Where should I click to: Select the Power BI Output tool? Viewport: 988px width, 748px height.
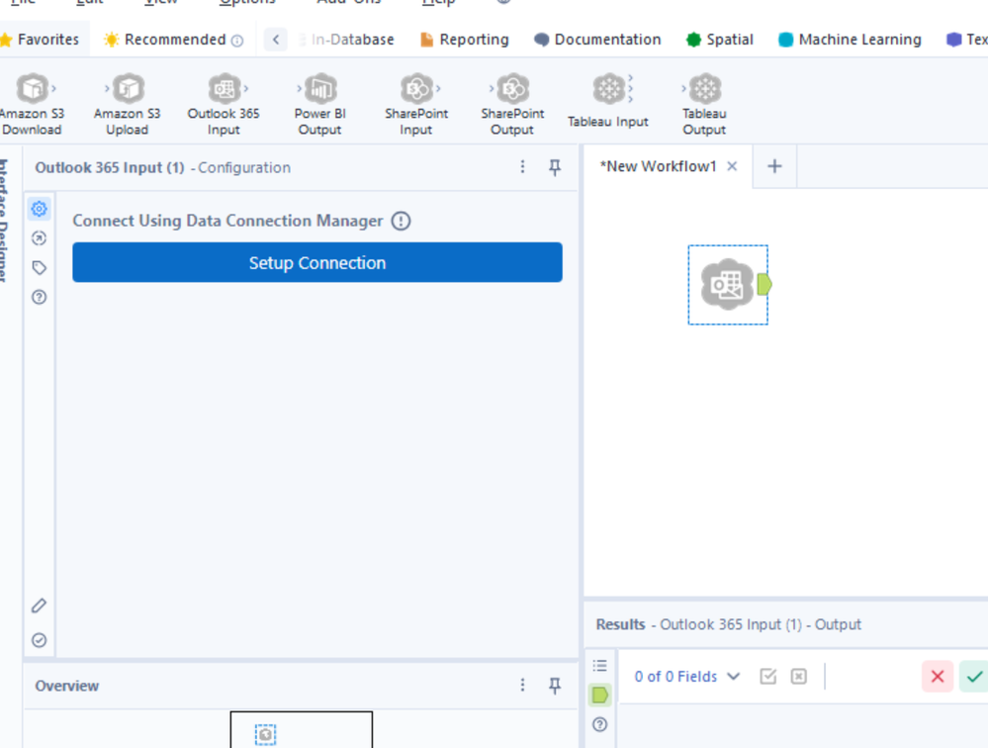tap(319, 105)
